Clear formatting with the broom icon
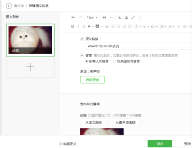Screen dimensions: 192x148 (x=126, y=17)
